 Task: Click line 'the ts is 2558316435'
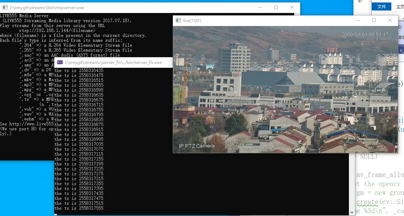point(79,70)
